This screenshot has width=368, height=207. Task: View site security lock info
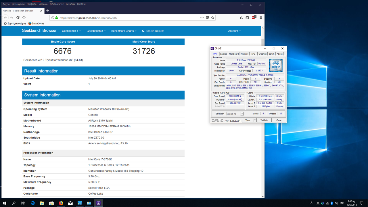[x=57, y=18]
